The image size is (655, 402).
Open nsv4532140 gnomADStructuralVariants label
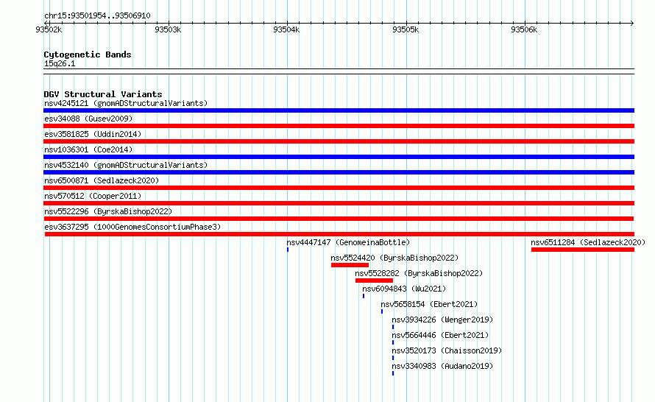tap(126, 165)
